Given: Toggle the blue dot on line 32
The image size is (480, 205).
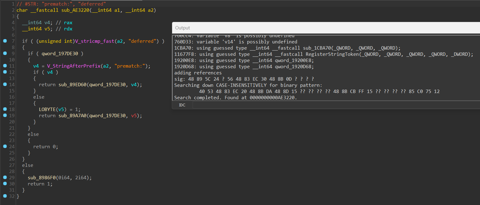Looking at the screenshot, I should pos(5,196).
